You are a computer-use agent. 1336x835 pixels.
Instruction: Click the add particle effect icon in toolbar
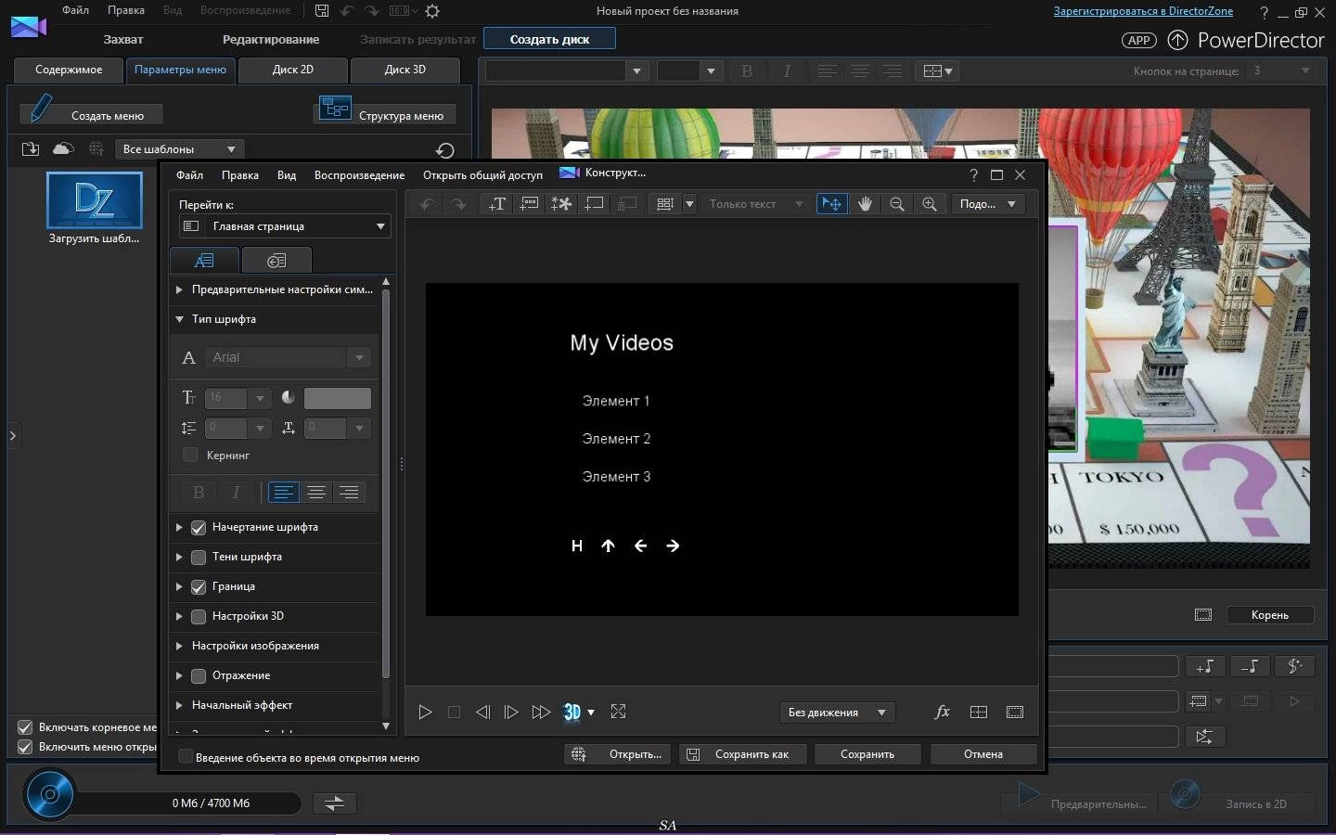click(561, 204)
